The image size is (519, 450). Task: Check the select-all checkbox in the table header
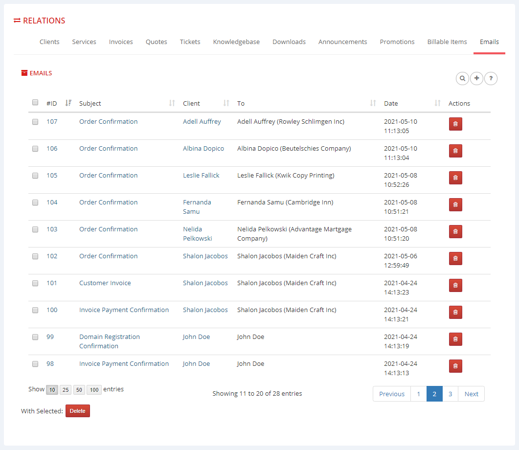(x=35, y=102)
